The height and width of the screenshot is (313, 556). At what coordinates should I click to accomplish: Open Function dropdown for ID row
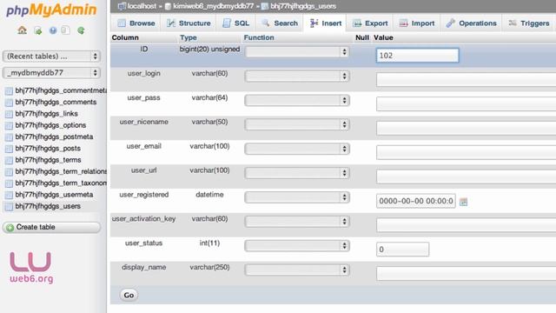point(297,52)
